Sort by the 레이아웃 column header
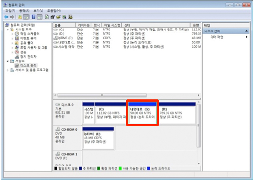The width and height of the screenshot is (254, 180). click(x=84, y=25)
